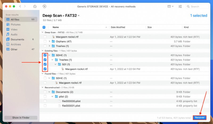213x124 pixels.
Task: Select the Orphans (47) folder icon
Action: point(54,41)
